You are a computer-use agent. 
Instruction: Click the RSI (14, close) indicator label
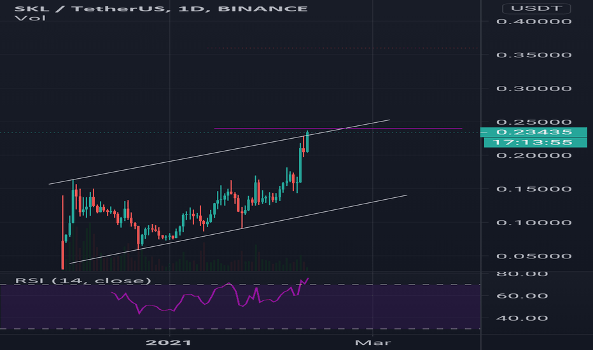coord(83,281)
